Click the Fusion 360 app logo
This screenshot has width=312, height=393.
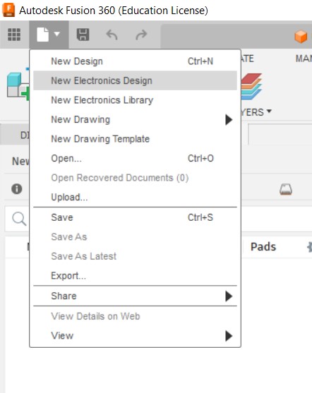click(x=8, y=10)
